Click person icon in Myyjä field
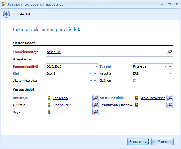Screen dimensions: 181x149 coord(49,112)
